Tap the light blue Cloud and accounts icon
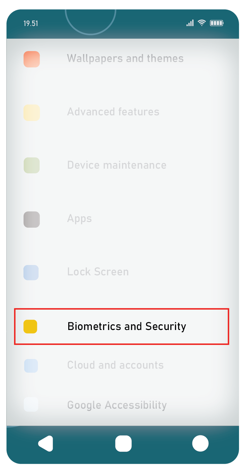 pyautogui.click(x=31, y=366)
